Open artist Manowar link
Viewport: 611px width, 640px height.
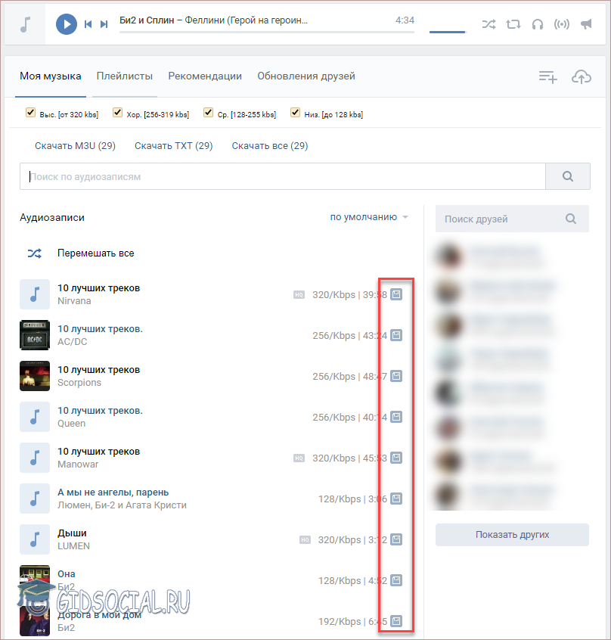tap(78, 464)
